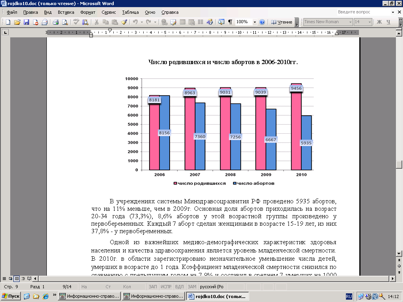Image resolution: width=403 pixels, height=302 pixels.
Task: Toggle ВДЛ extend selection indicator
Action: 179,287
